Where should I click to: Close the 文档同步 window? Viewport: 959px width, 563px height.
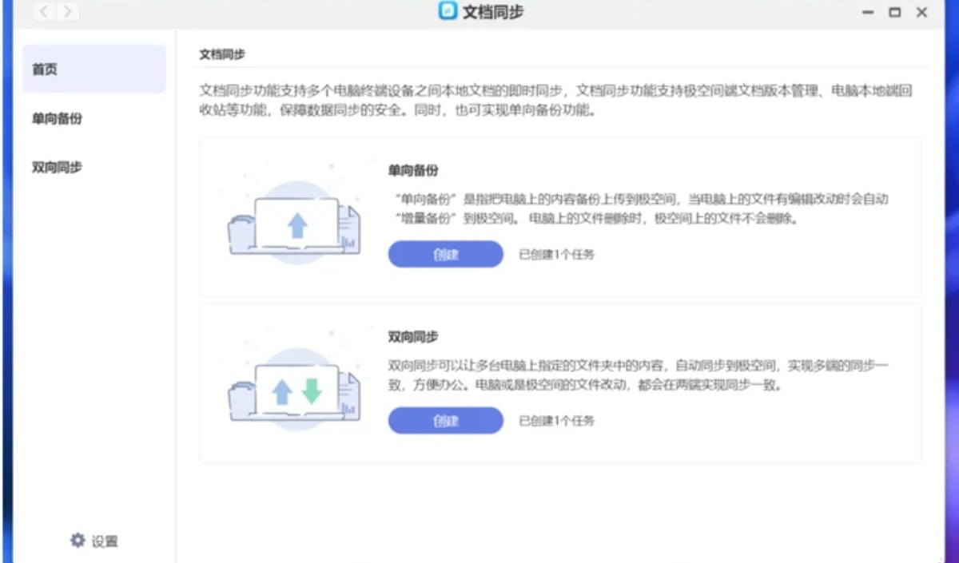click(921, 13)
